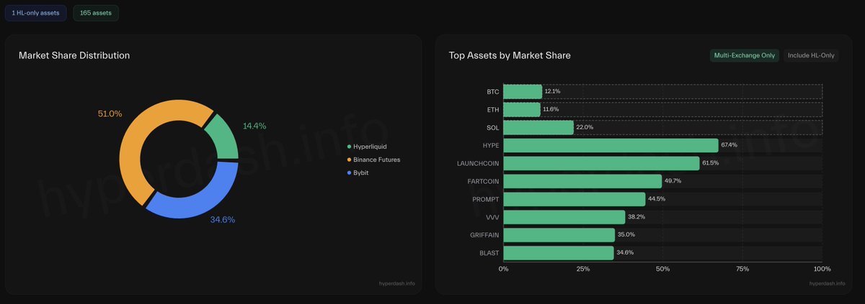Select the HYPE axis label
Image resolution: width=865 pixels, height=304 pixels.
point(490,145)
